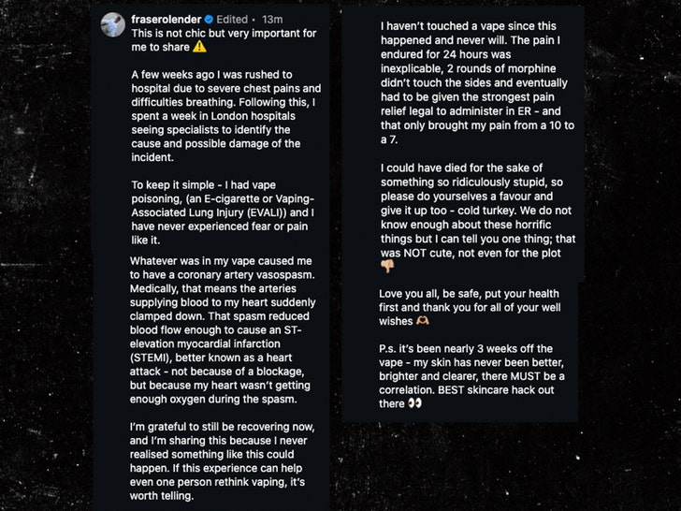
Task: Click the 13m timestamp
Action: (x=273, y=19)
